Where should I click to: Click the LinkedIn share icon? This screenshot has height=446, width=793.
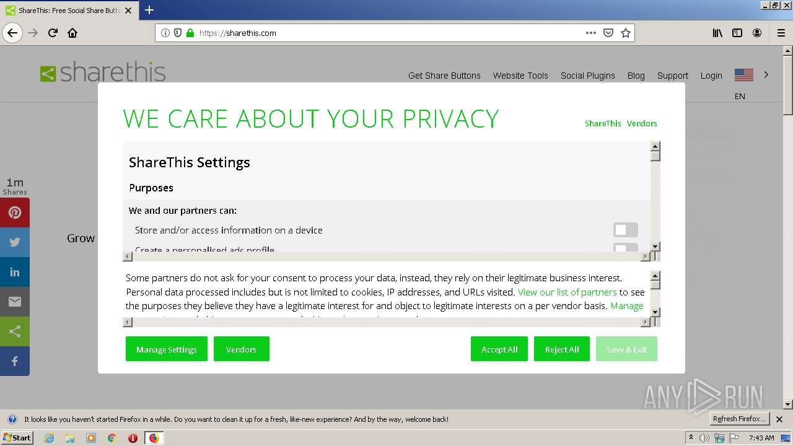[15, 272]
